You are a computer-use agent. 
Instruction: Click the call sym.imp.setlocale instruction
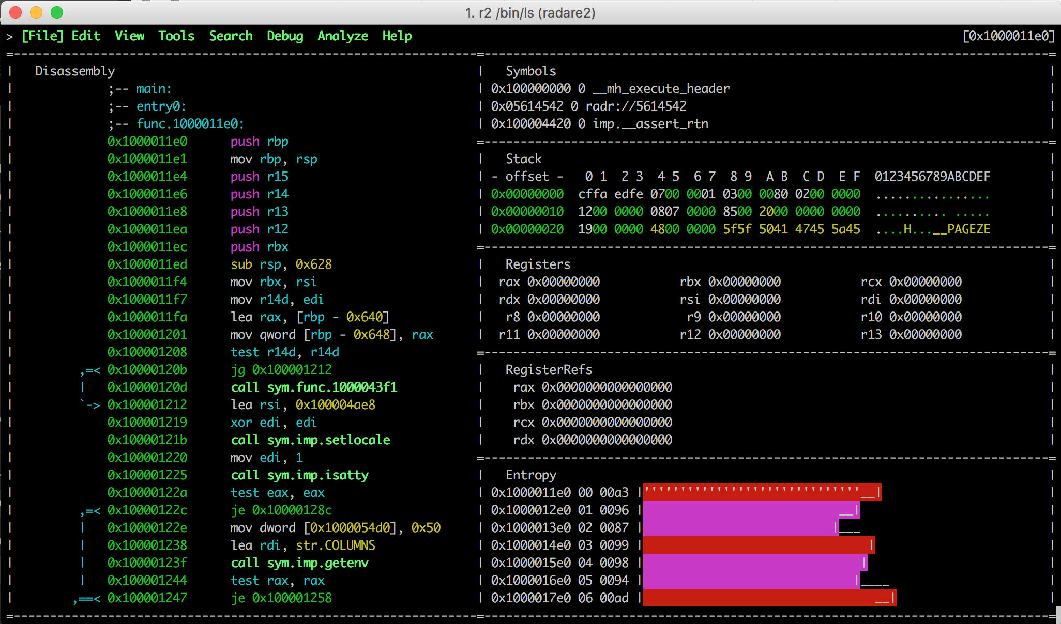pos(310,440)
